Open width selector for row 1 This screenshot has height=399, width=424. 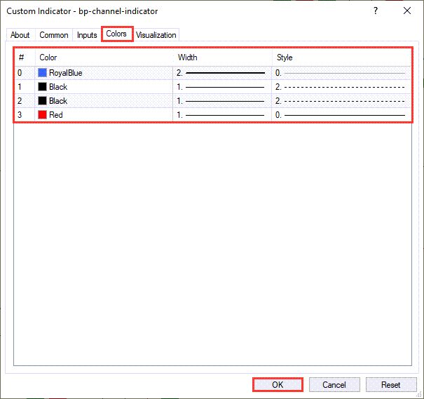(222, 87)
